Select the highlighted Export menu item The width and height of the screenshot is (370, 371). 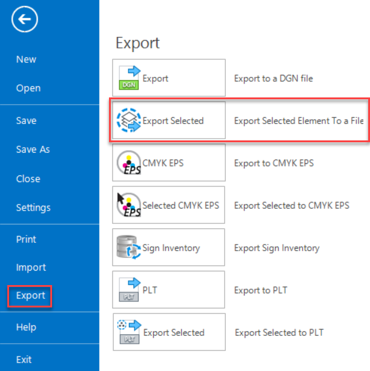[30, 296]
